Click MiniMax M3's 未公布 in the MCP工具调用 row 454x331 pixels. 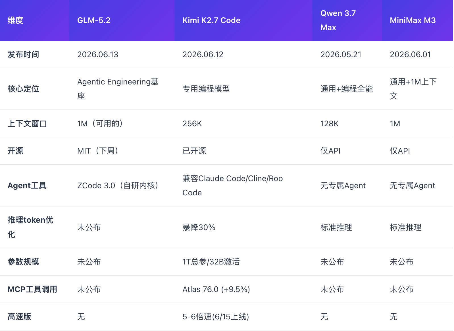(402, 289)
